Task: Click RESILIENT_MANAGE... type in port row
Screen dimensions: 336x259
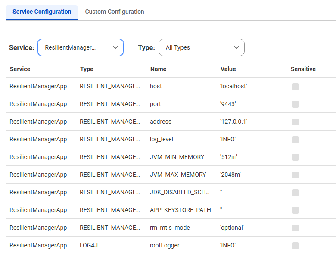Action: [110, 104]
